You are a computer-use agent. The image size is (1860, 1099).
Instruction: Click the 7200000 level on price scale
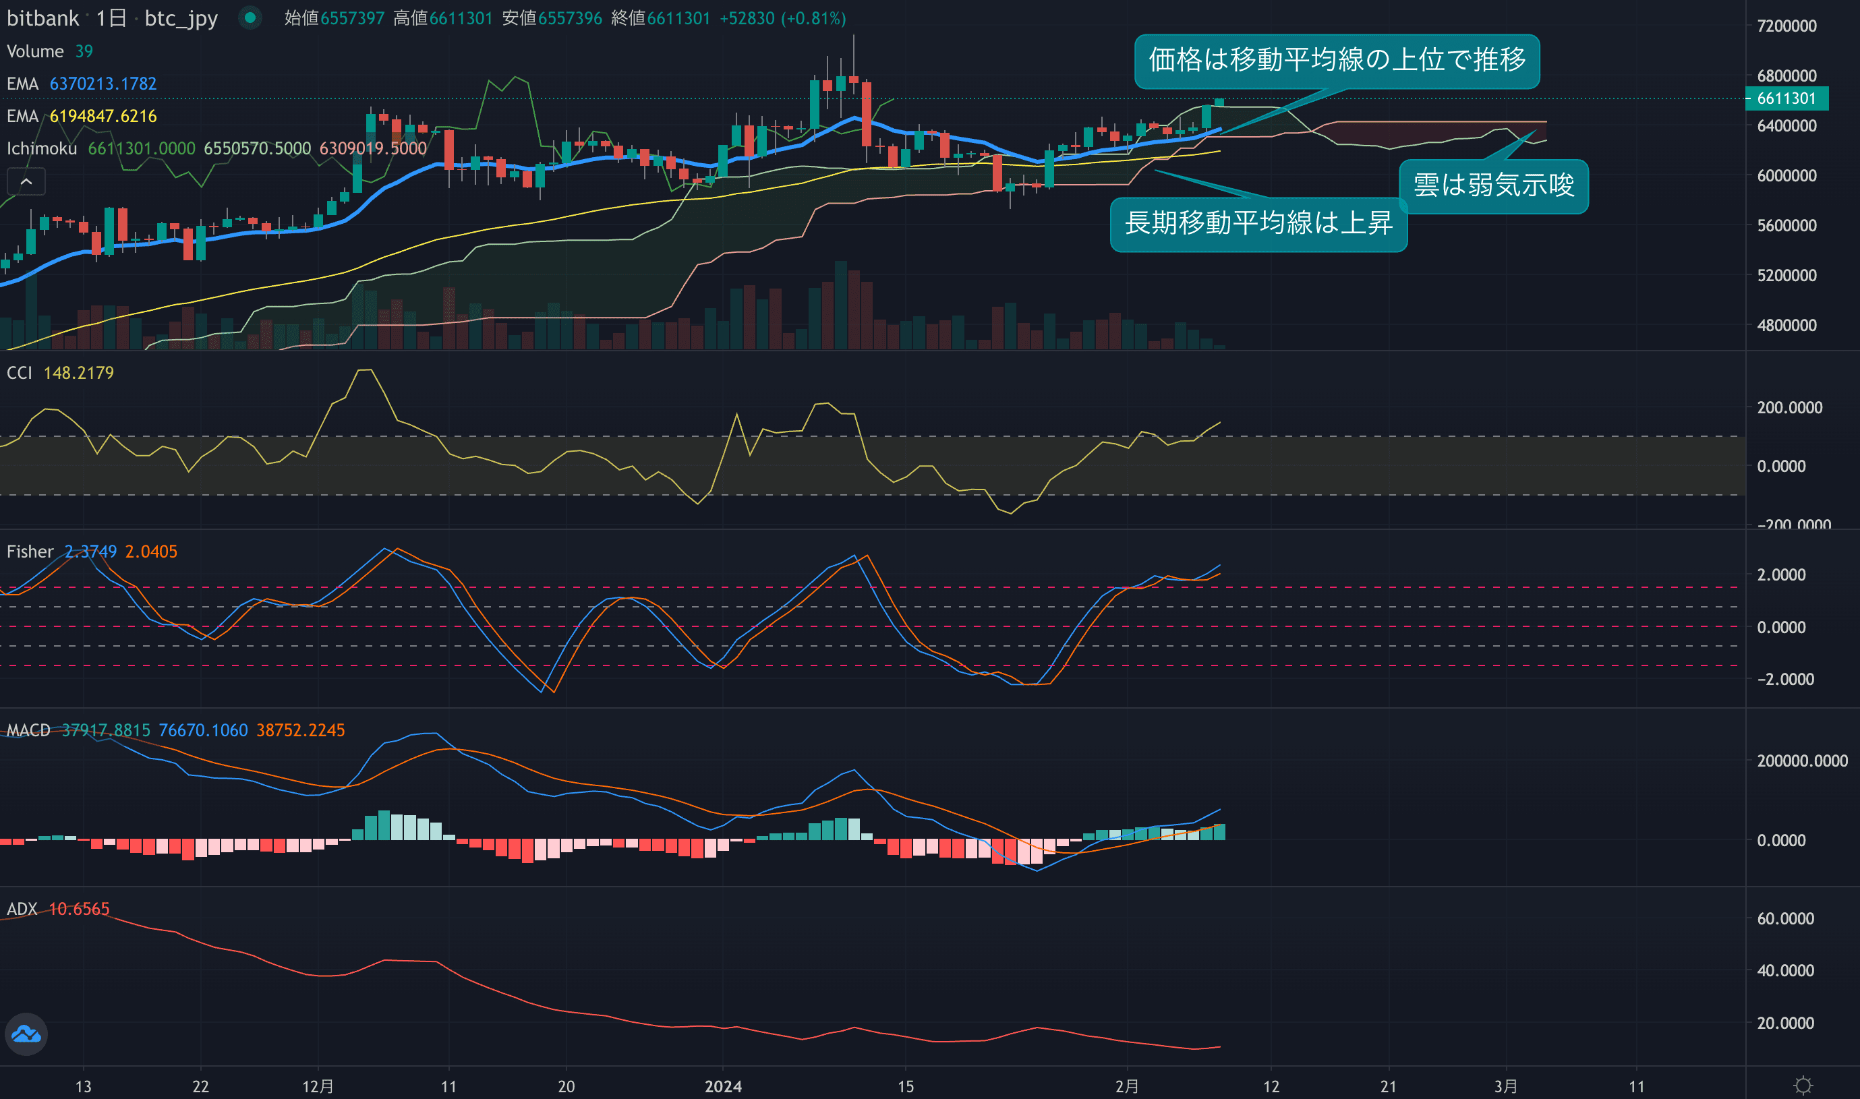[x=1786, y=26]
